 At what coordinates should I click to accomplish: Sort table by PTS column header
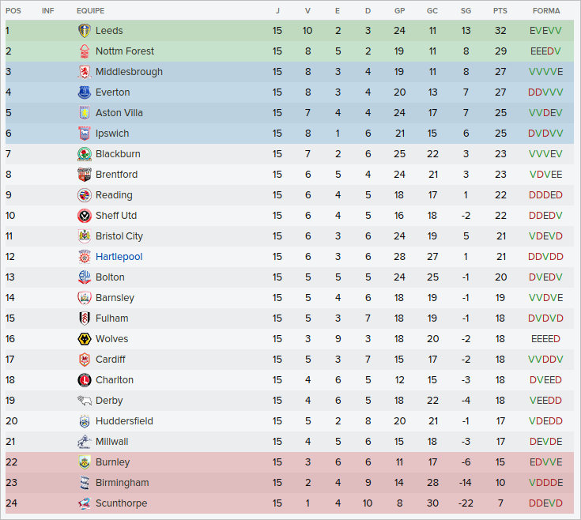tap(500, 11)
